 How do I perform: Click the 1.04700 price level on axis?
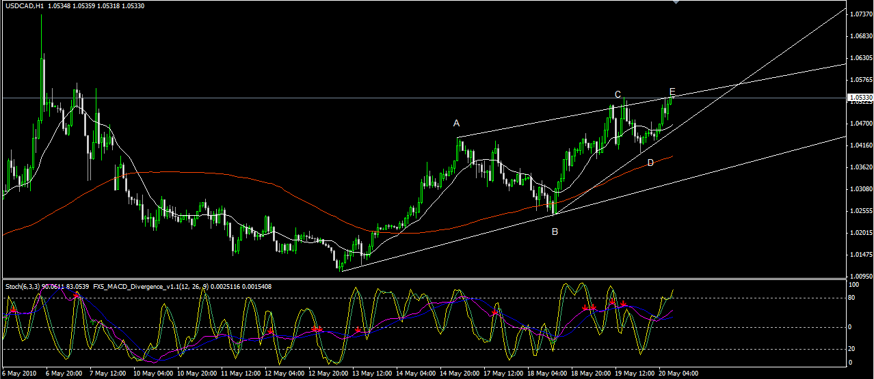click(x=860, y=123)
